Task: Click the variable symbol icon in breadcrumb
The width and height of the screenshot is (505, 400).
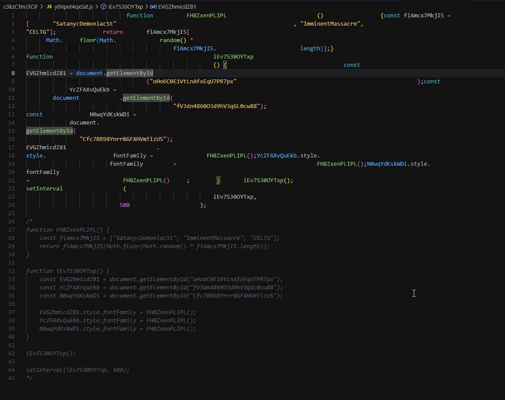Action: [x=154, y=7]
